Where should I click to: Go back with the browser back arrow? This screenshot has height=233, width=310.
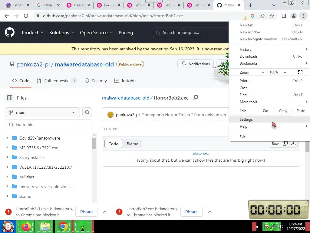(x=7, y=16)
